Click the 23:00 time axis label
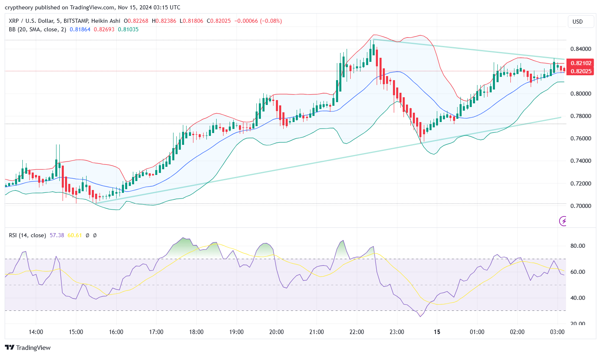 (397, 332)
